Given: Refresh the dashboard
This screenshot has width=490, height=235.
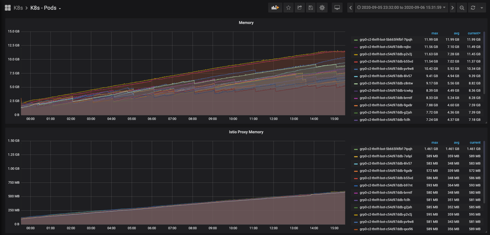Looking at the screenshot, I should point(473,8).
